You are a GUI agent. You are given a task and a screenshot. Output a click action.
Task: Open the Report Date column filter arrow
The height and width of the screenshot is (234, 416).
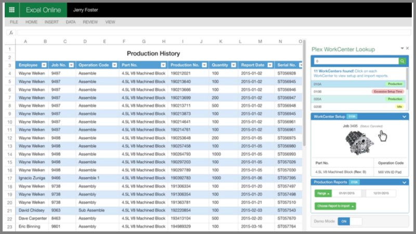pos(270,65)
